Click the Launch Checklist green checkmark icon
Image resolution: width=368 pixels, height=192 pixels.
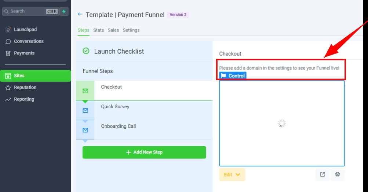click(x=86, y=51)
